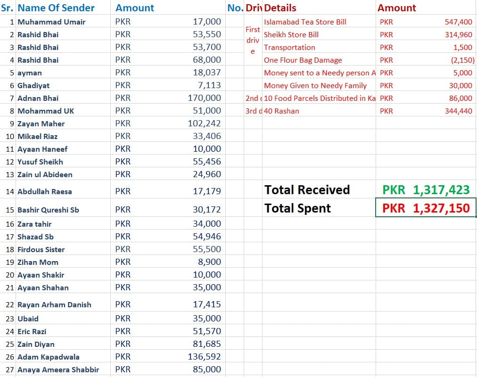Select the "Islamabad Tea Store Bill" cell

coord(305,22)
